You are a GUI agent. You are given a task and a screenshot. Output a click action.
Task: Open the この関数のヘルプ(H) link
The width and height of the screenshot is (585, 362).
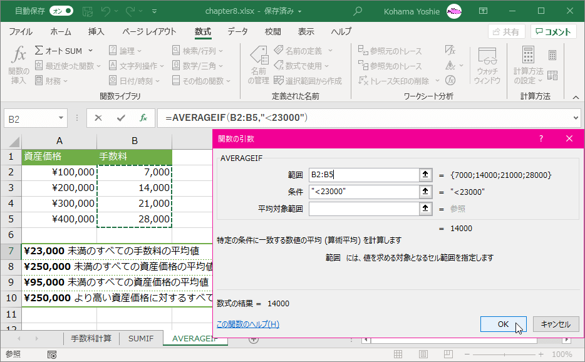248,324
